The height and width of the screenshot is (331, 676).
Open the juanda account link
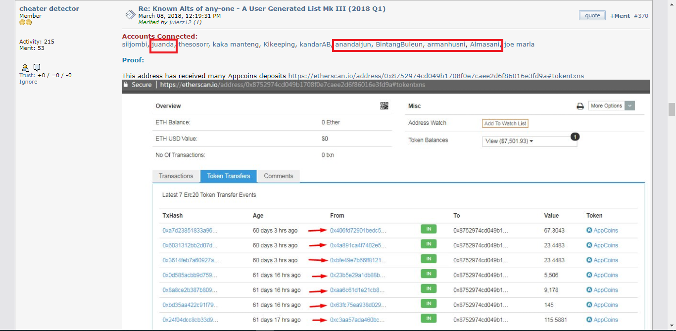coord(163,45)
